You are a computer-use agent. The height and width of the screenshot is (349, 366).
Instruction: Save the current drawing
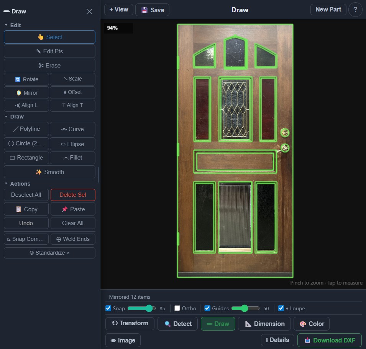[x=152, y=10]
